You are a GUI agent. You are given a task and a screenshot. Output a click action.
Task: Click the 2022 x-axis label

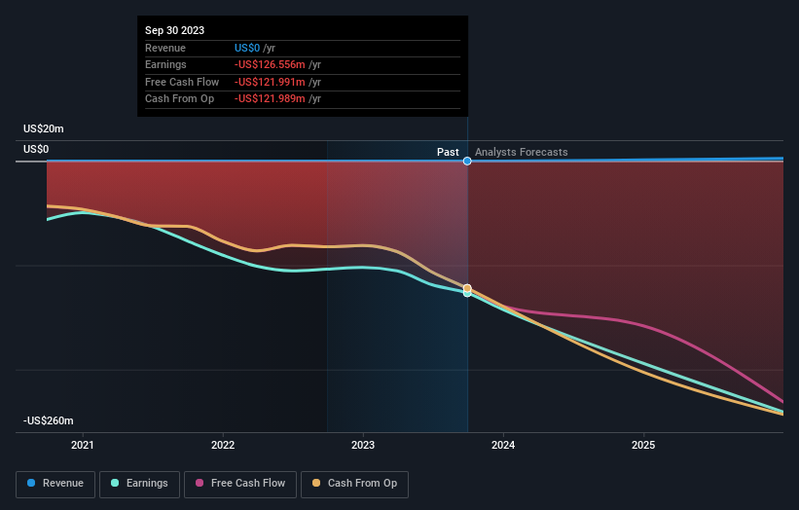click(x=223, y=445)
